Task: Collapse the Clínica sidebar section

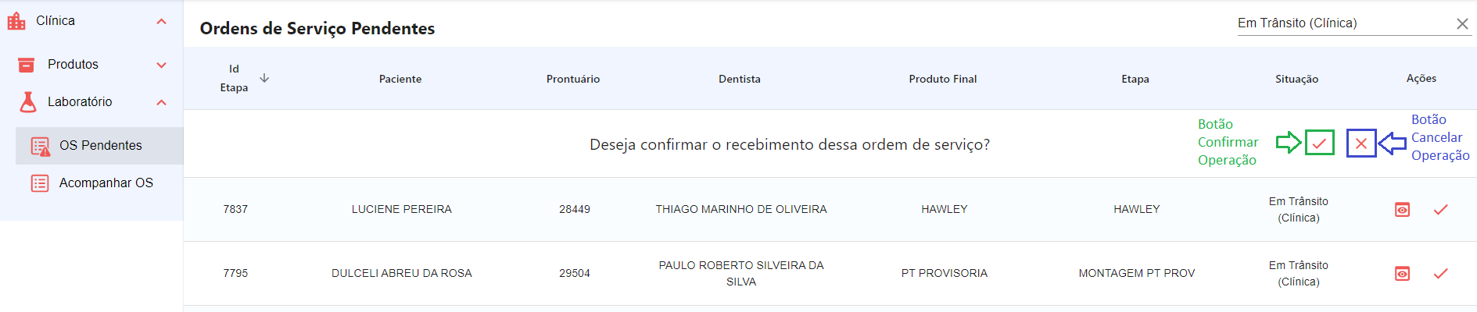Action: (x=162, y=22)
